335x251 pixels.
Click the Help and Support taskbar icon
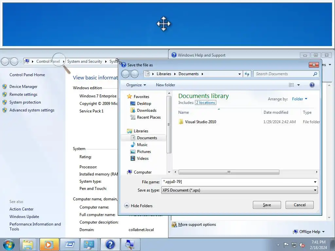pos(110,244)
